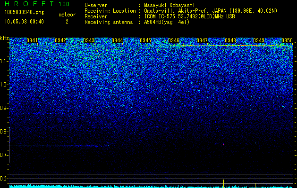Click the 0949 time marker
The image size is (297, 188).
259,40
